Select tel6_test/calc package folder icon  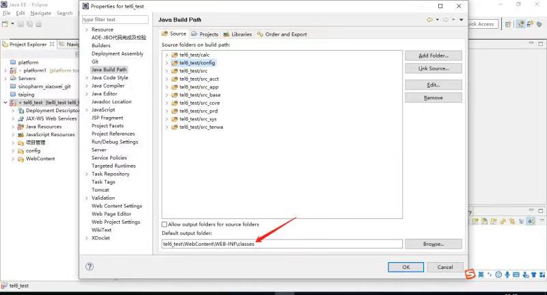pyautogui.click(x=175, y=55)
